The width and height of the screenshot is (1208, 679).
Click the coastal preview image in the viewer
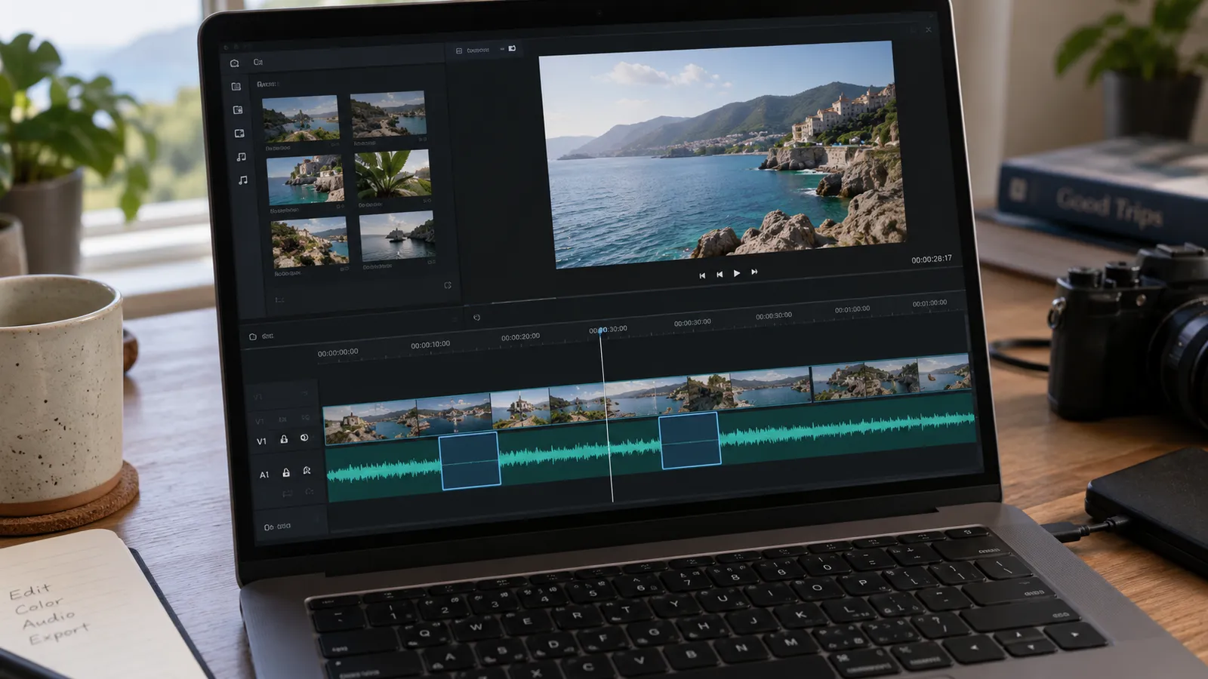tap(723, 153)
